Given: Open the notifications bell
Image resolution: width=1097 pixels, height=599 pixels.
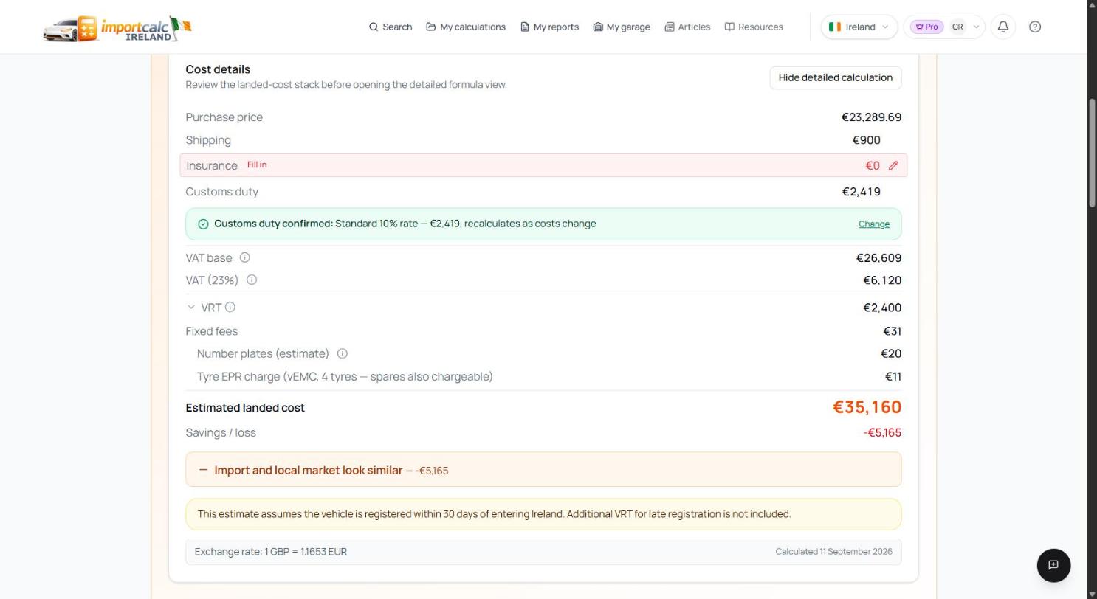Looking at the screenshot, I should tap(1003, 27).
